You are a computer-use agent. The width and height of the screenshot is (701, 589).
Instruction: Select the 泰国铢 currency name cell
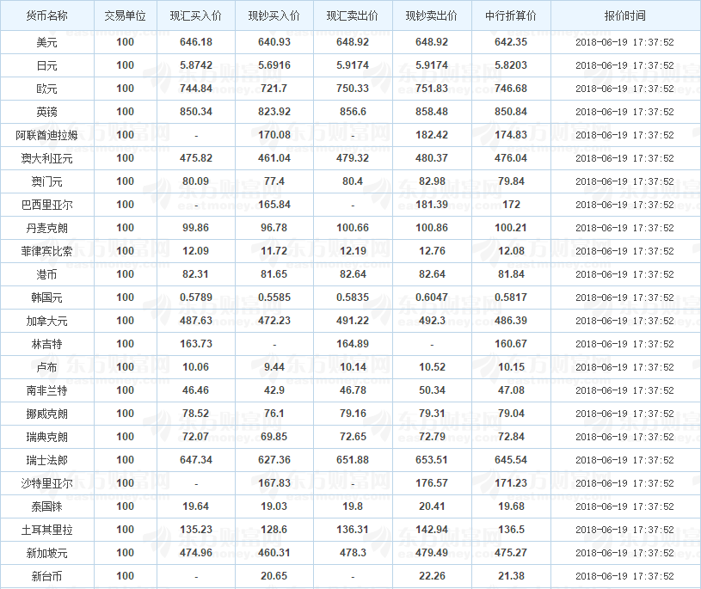coord(47,507)
